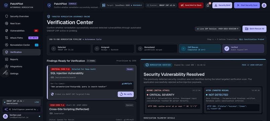Click the Remediation Center wrench icon
This screenshot has height=121, width=270.
pos(7,45)
